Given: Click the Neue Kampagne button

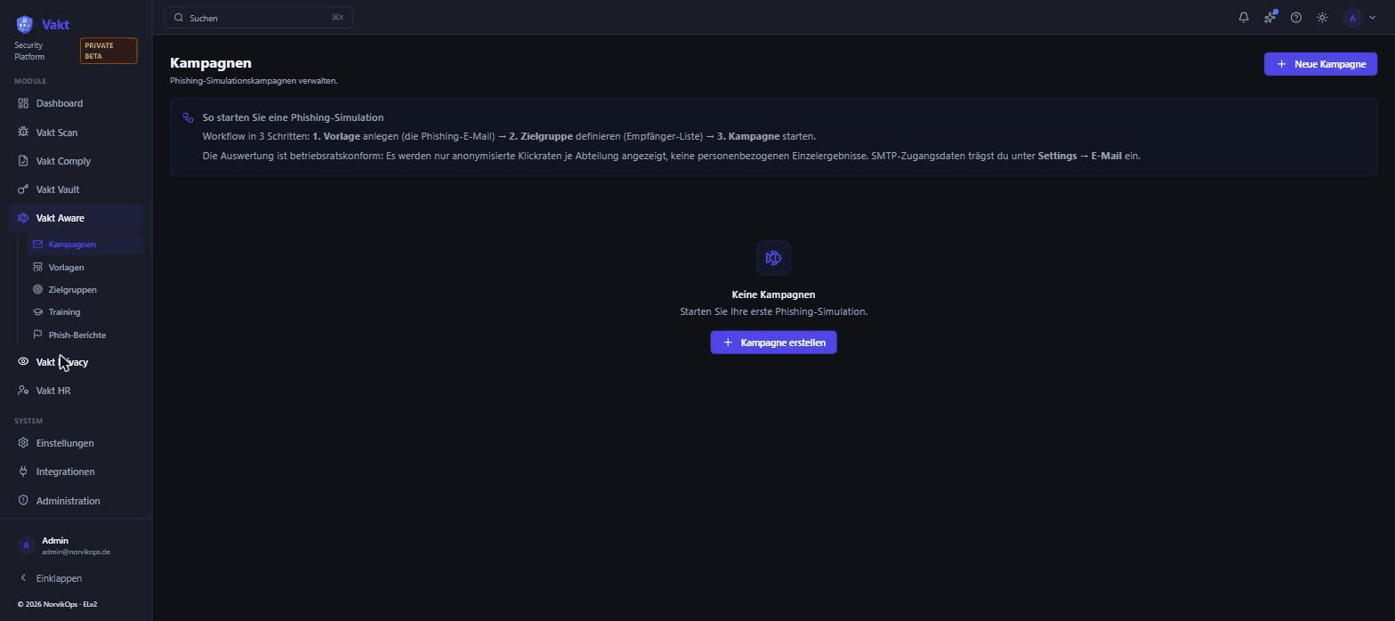Looking at the screenshot, I should point(1320,64).
